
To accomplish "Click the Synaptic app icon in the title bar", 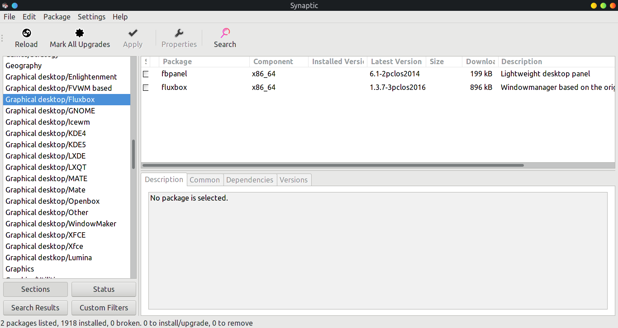I will (x=5, y=5).
